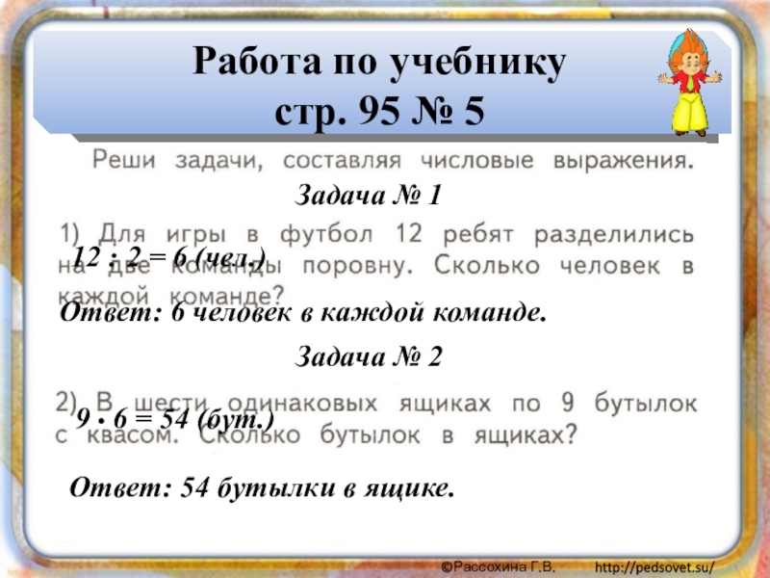
Task: Click the answer 'Ответ: 6 человек в каждой команде.'
Action: (303, 312)
